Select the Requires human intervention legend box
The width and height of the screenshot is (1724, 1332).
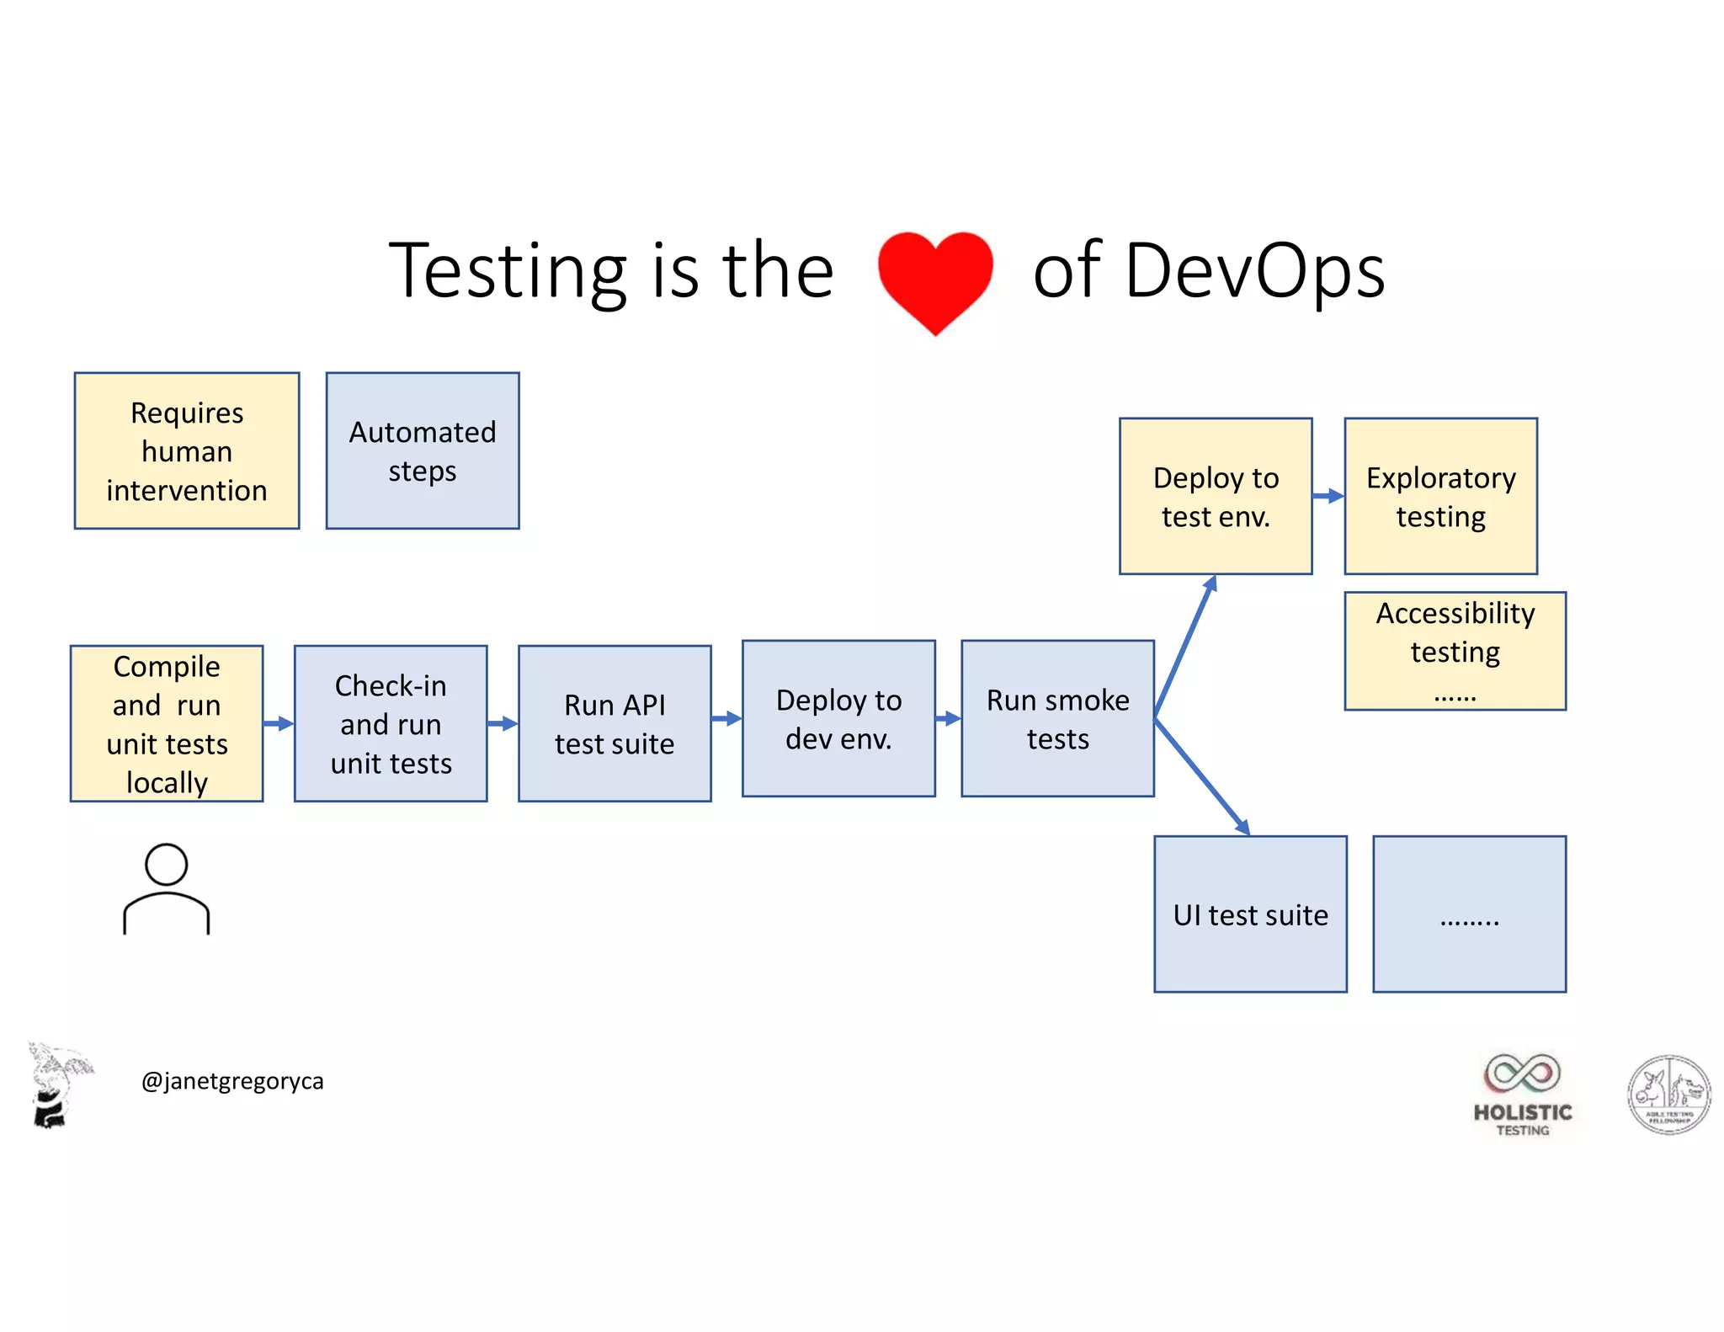(x=187, y=451)
